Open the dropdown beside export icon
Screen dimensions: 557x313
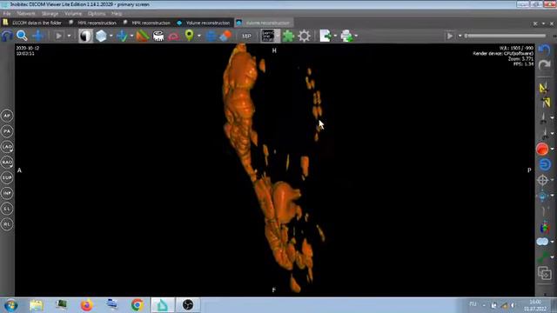pyautogui.click(x=335, y=36)
